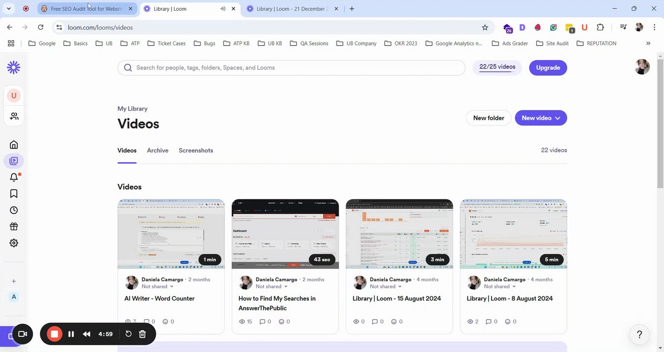Stop recording with the red stop button
664x352 pixels.
point(54,334)
